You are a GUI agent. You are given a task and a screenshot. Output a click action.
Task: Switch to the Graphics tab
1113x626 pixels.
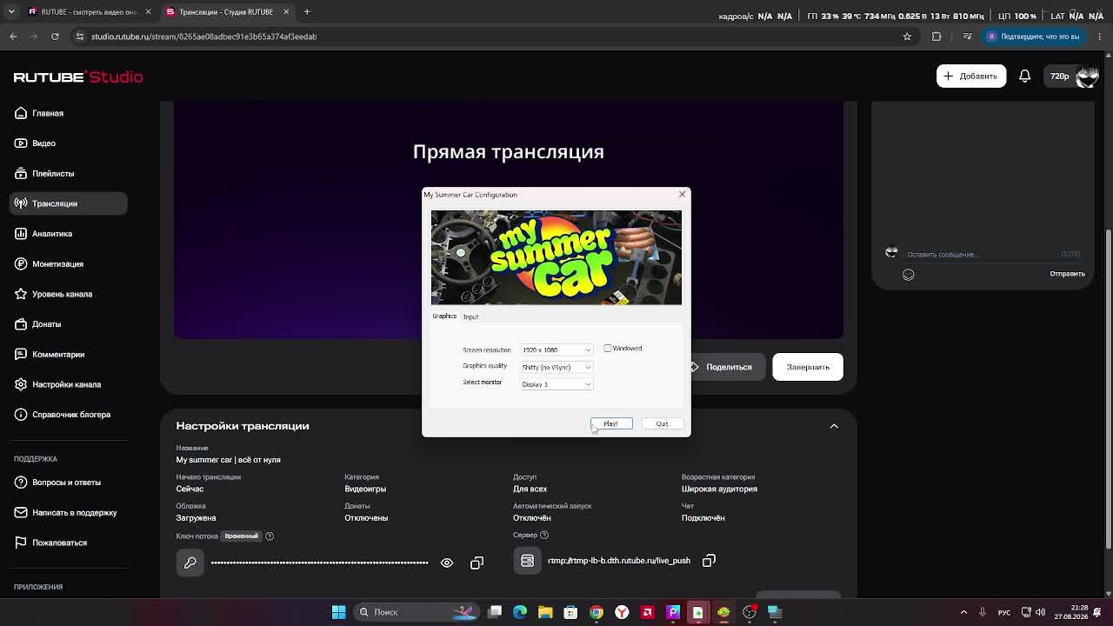[x=444, y=316]
